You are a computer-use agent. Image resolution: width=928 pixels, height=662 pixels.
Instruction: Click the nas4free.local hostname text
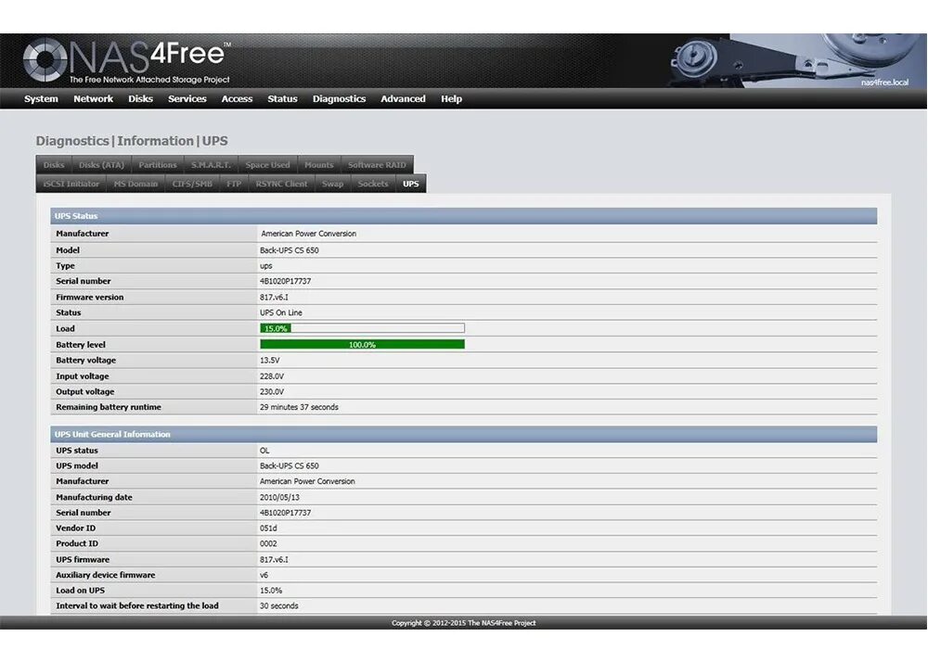click(884, 83)
